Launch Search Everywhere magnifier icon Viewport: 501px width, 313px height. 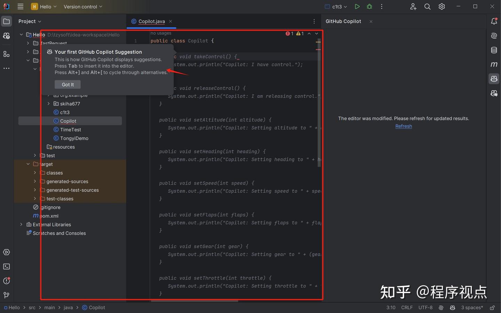pyautogui.click(x=427, y=6)
